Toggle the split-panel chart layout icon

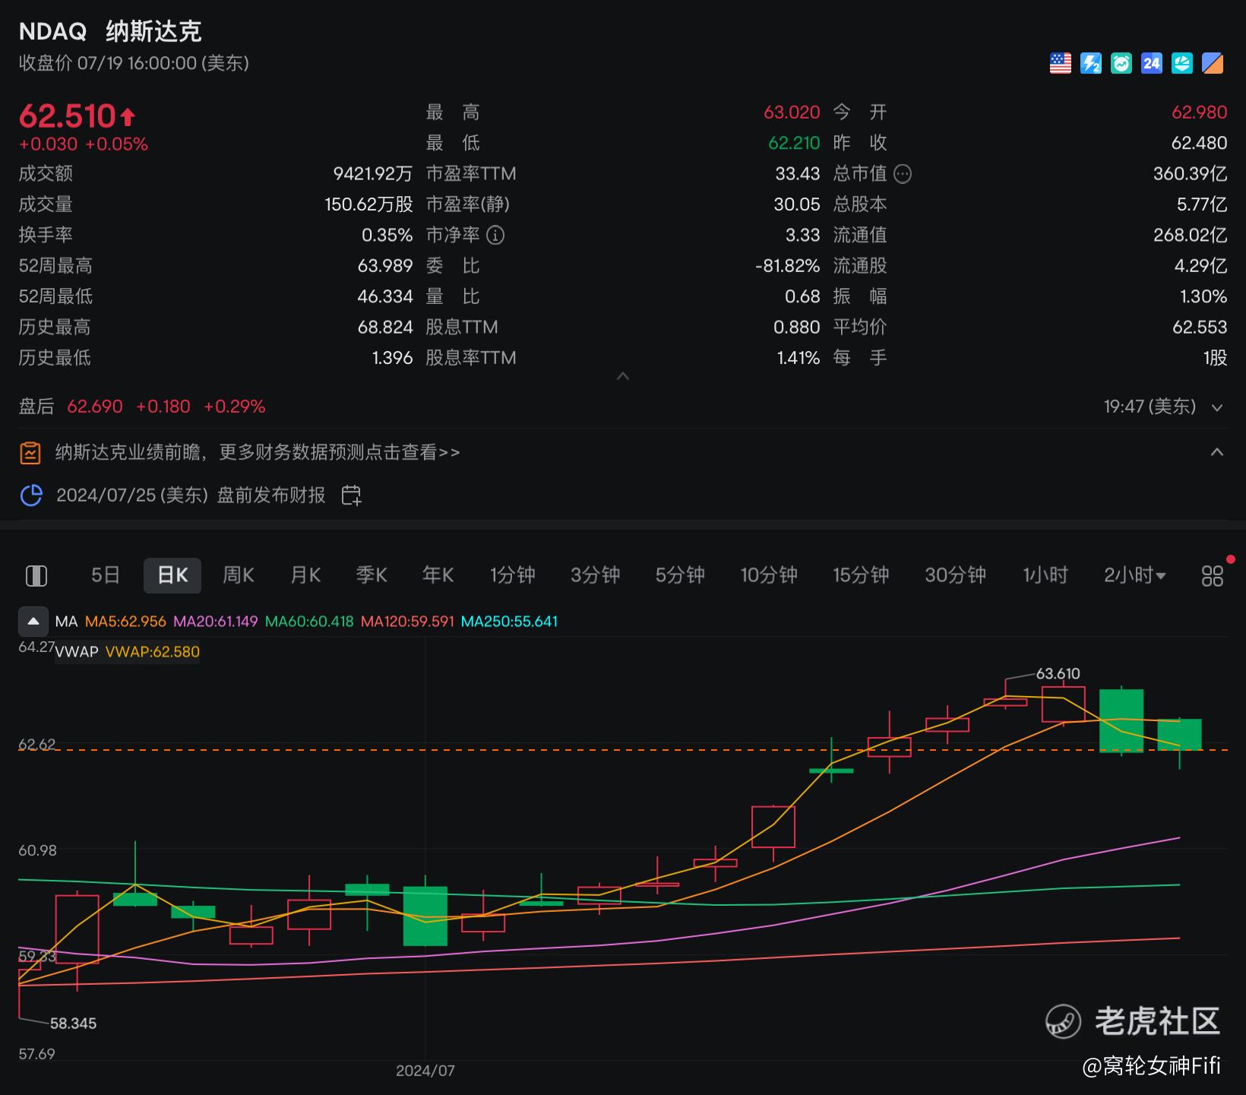coord(36,576)
